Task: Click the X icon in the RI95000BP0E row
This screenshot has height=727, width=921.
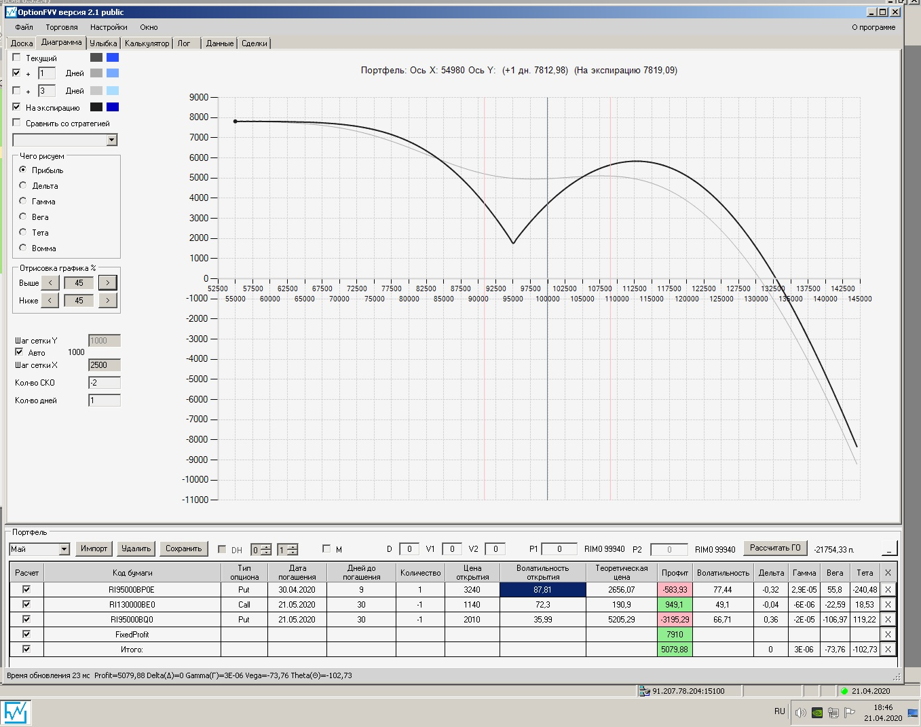Action: [x=888, y=590]
